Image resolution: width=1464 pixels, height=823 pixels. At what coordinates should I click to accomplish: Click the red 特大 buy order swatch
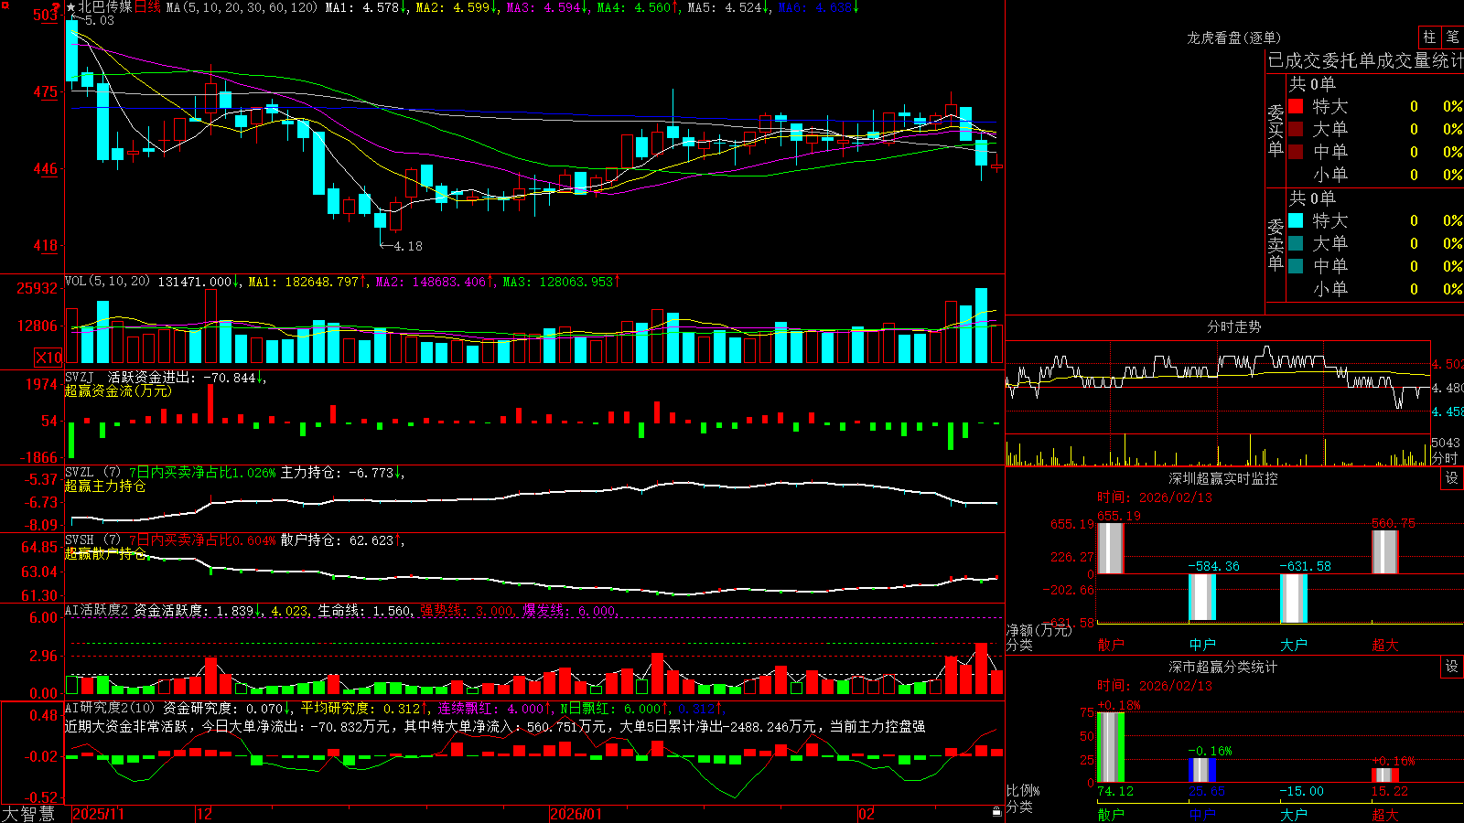tap(1296, 106)
